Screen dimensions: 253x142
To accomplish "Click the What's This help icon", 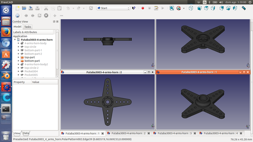I will tap(134, 8).
